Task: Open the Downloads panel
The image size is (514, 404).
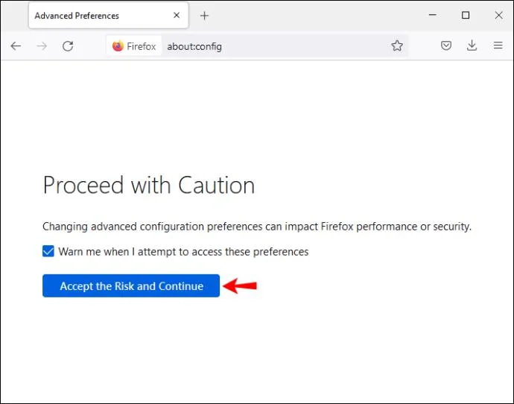Action: [472, 45]
